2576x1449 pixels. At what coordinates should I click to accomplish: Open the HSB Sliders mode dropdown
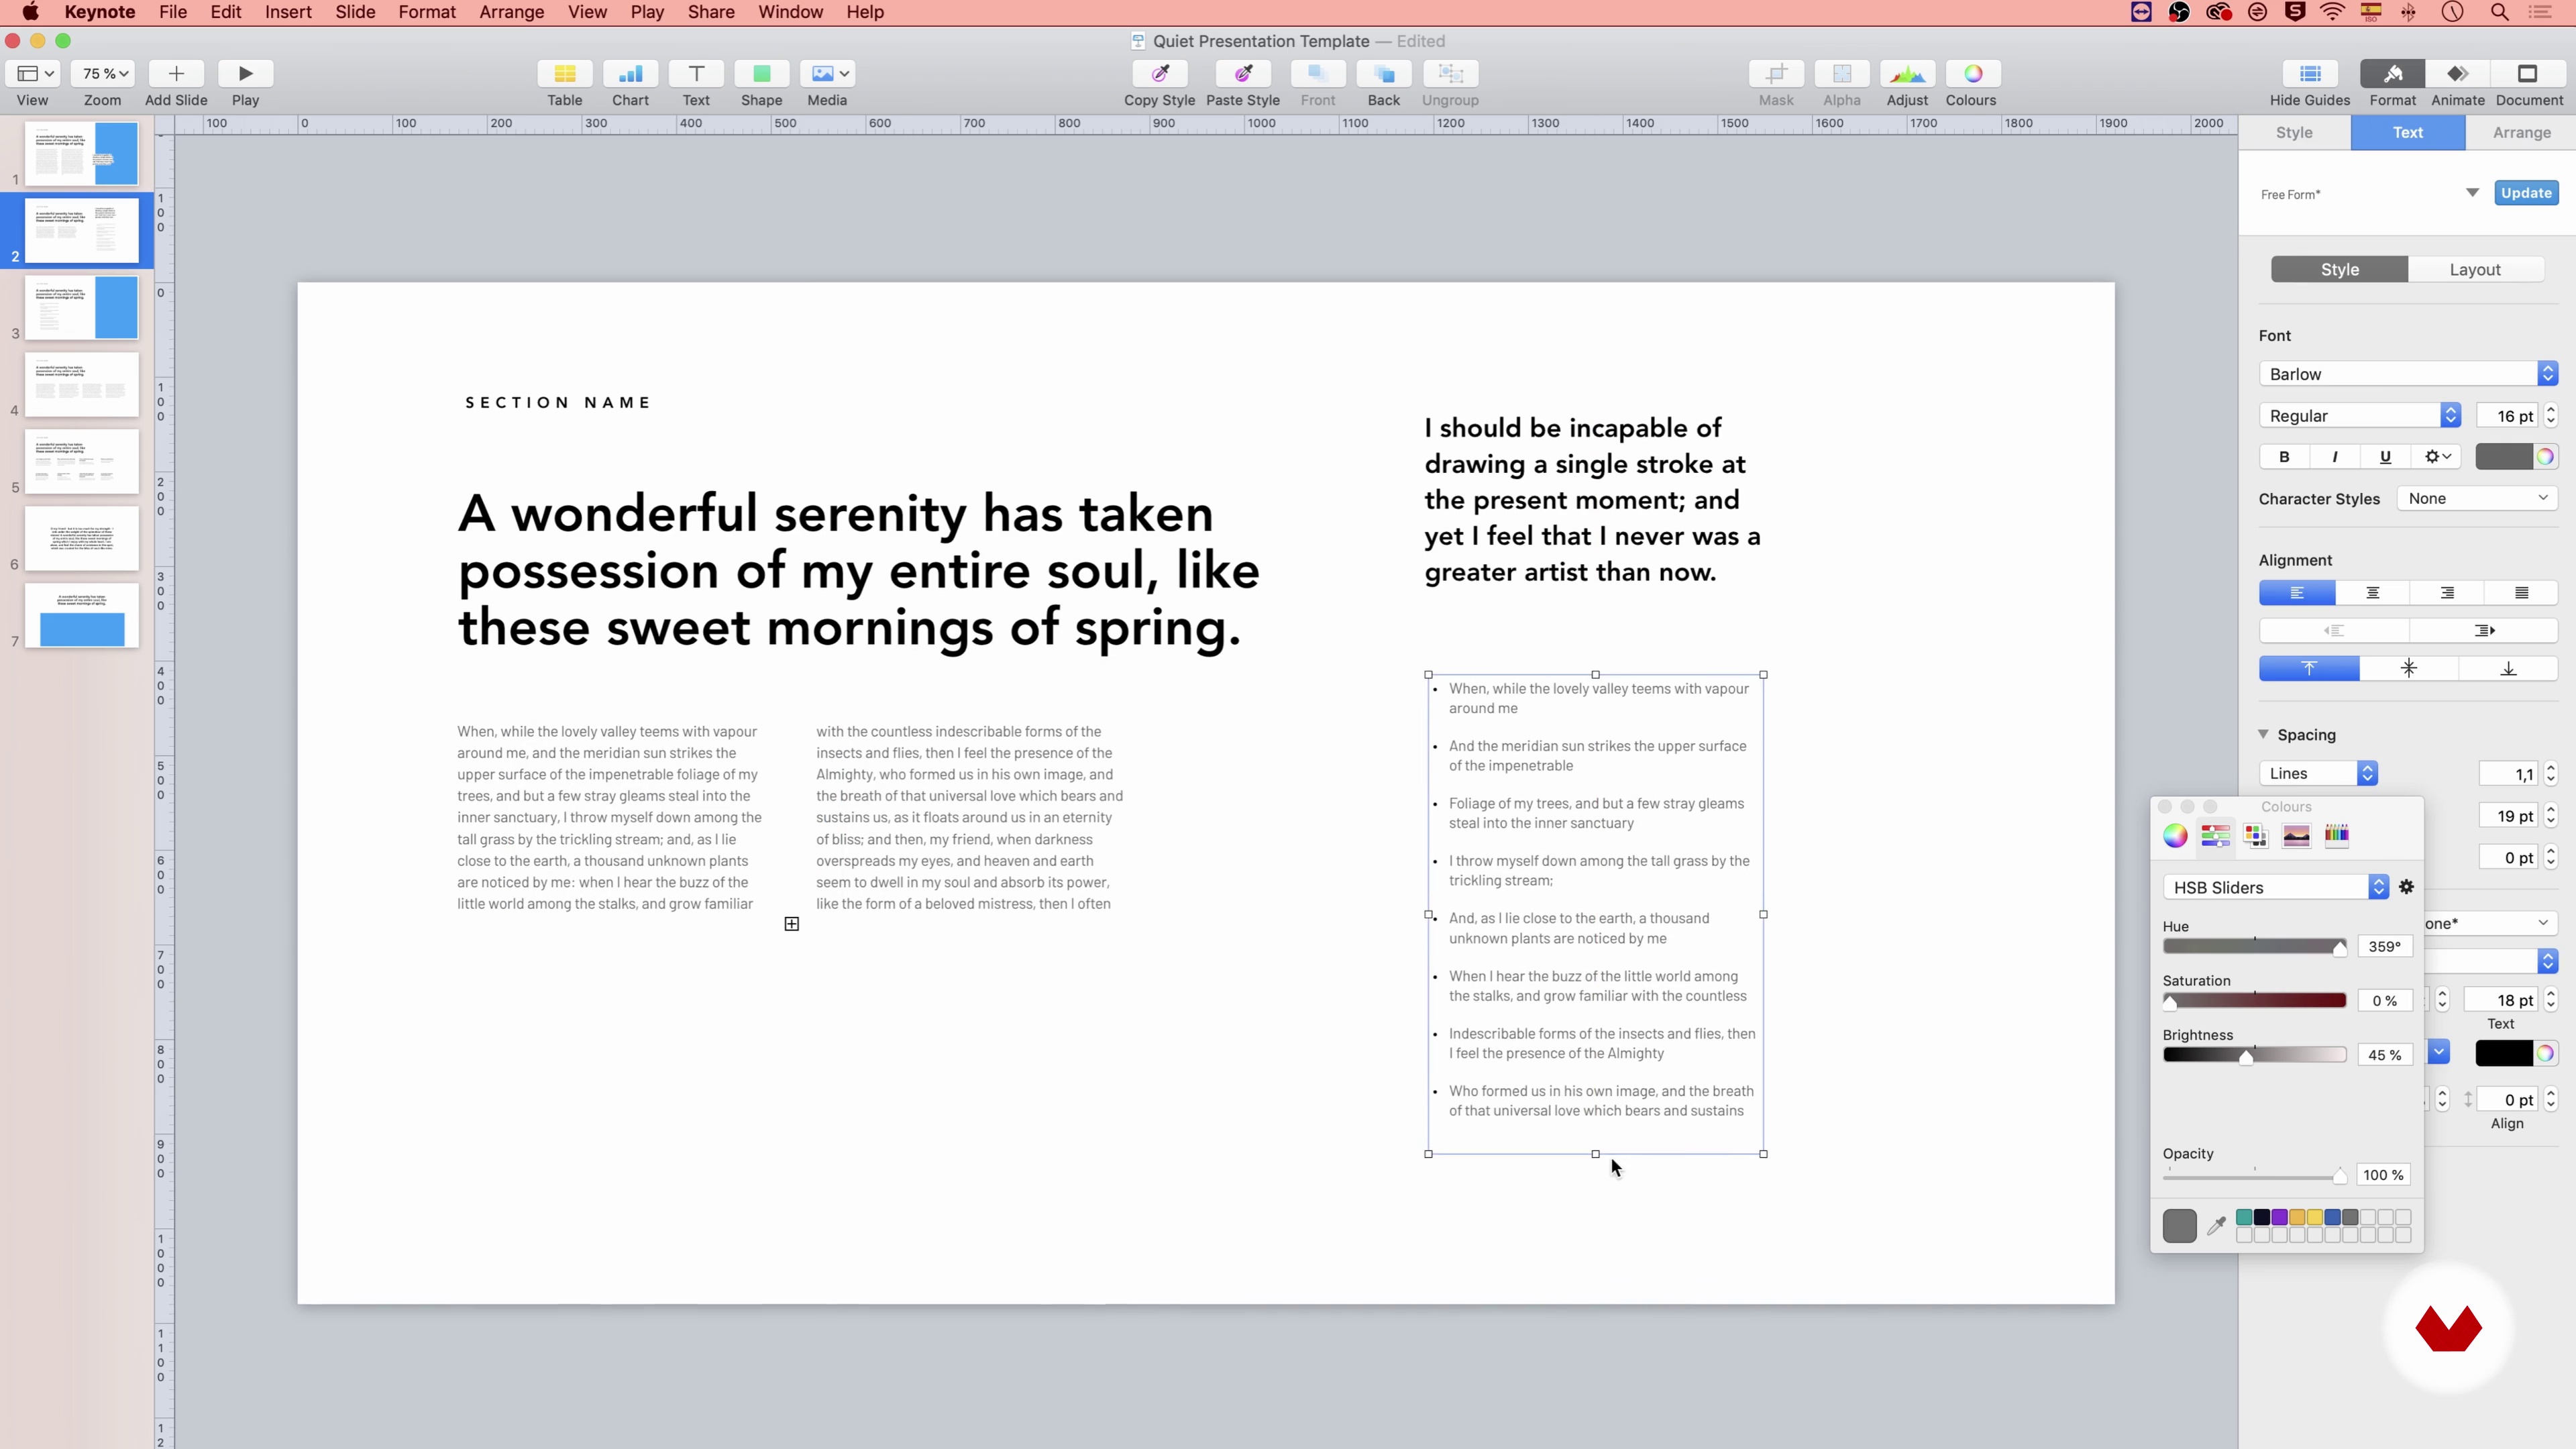[2275, 888]
